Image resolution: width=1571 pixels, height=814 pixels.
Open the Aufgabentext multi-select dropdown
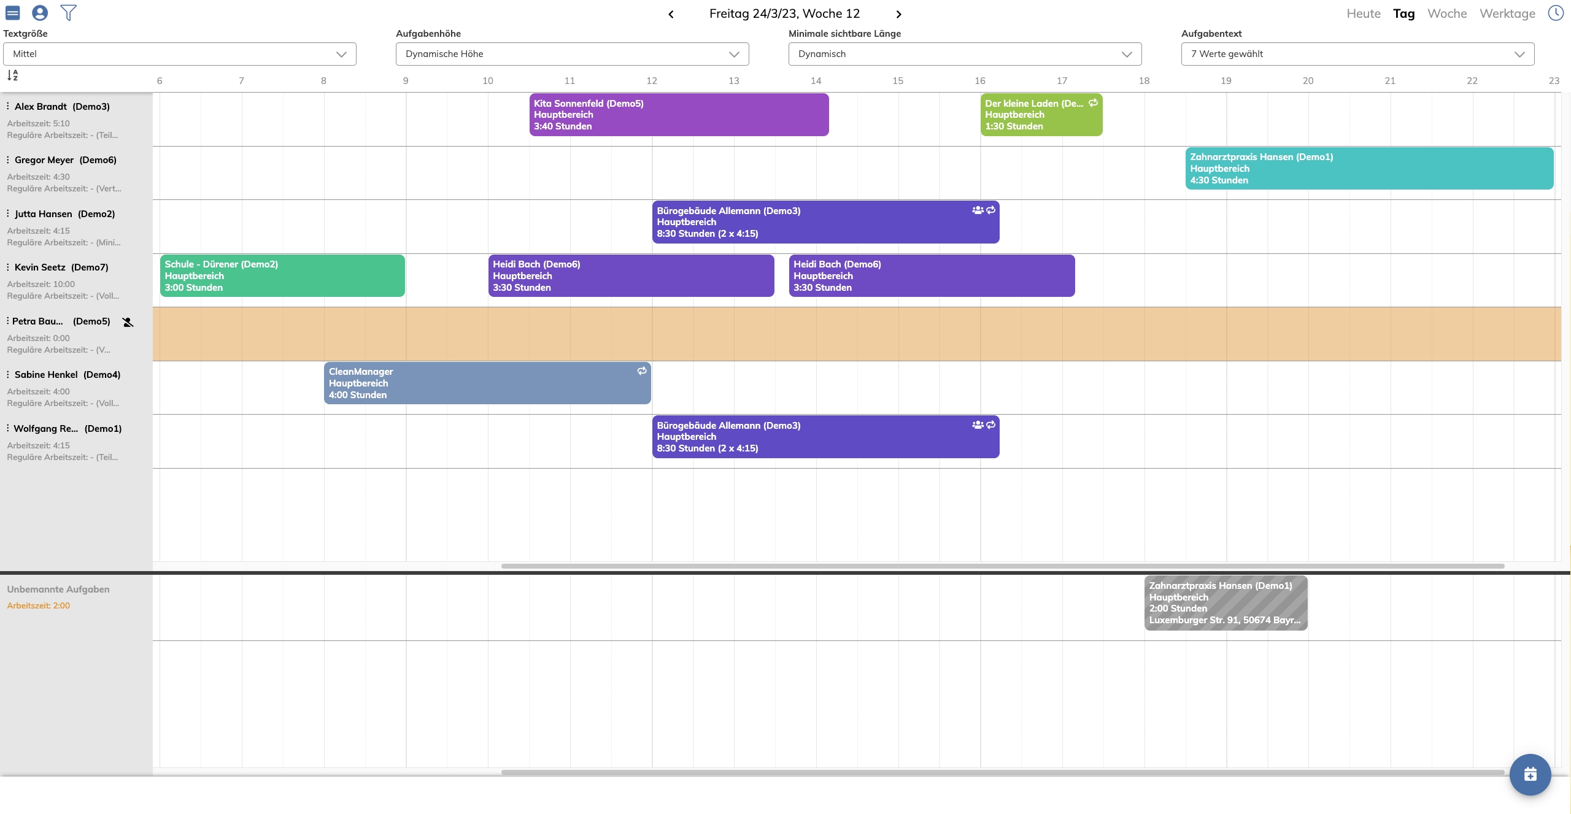point(1357,54)
